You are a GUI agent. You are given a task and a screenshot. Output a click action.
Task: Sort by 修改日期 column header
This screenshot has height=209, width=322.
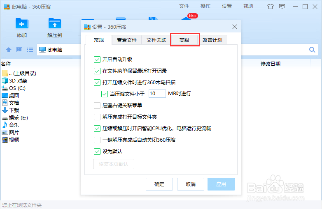coord(270,64)
